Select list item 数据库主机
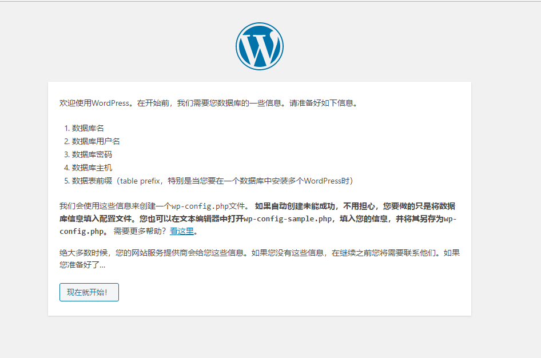Viewport: 541px width, 358px height. click(x=92, y=168)
